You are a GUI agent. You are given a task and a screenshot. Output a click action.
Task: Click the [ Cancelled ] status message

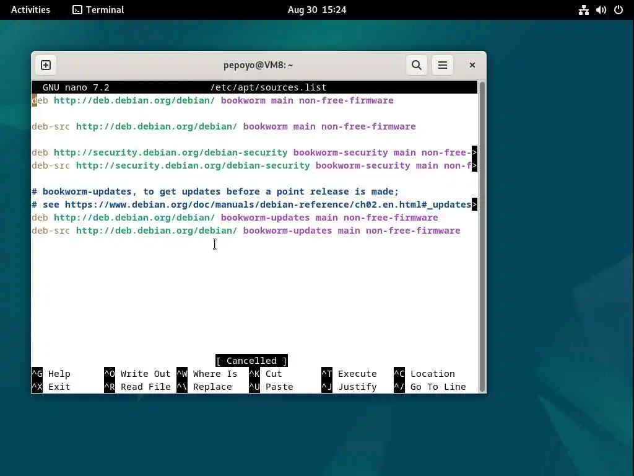[x=251, y=360]
